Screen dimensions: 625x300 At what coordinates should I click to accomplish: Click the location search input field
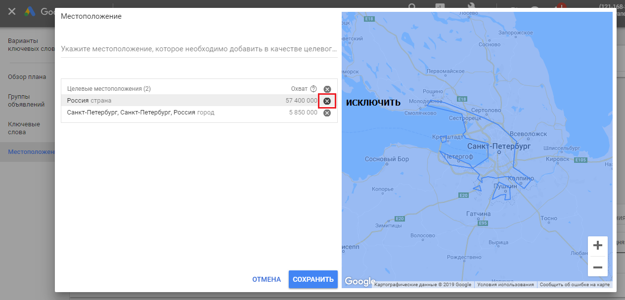click(199, 49)
